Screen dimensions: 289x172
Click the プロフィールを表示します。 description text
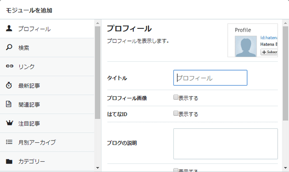tap(138, 41)
